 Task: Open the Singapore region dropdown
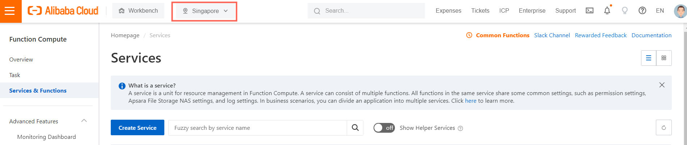[205, 11]
